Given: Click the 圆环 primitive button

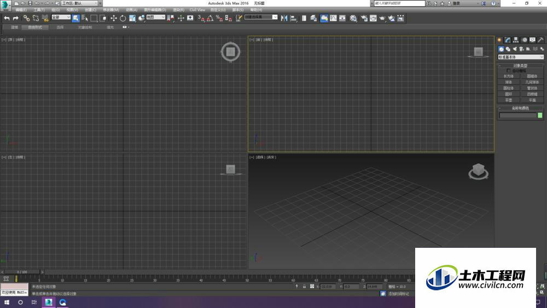Looking at the screenshot, I should (x=509, y=94).
